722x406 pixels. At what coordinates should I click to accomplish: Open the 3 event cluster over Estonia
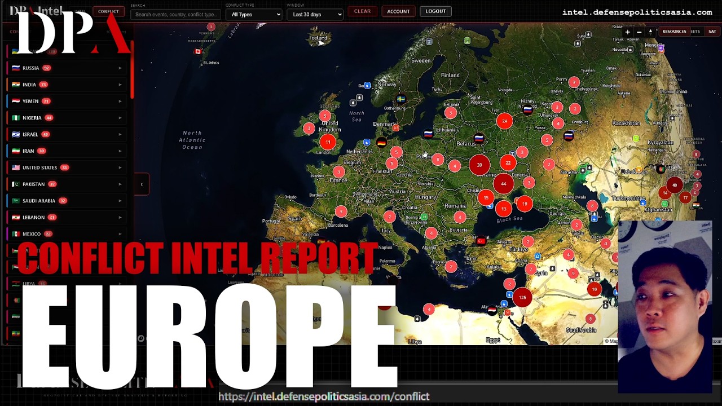450,112
